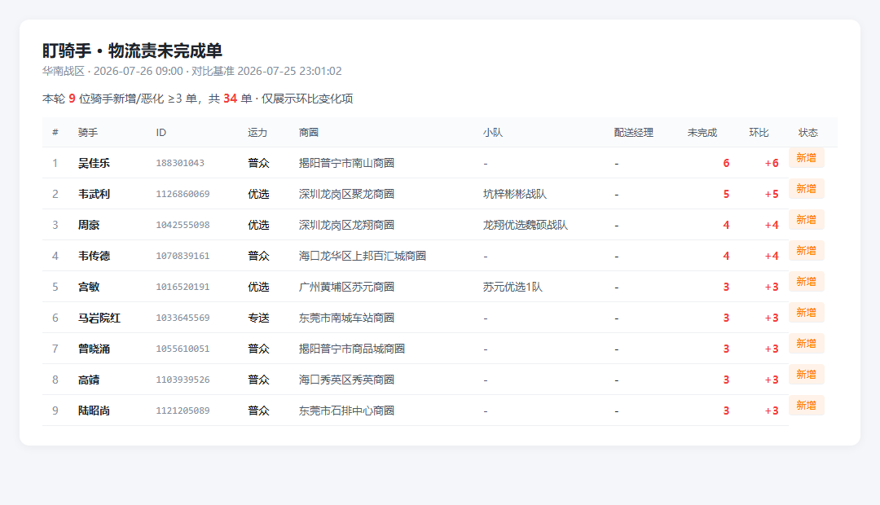The image size is (880, 505).
Task: Click 新增 status badge for 韦武利
Action: click(x=806, y=188)
